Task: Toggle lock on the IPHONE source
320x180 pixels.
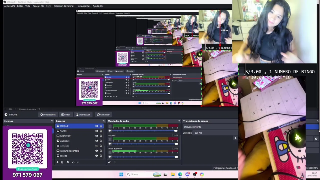Action: (101, 126)
